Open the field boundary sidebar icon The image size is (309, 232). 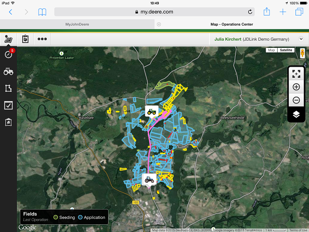tap(8, 88)
